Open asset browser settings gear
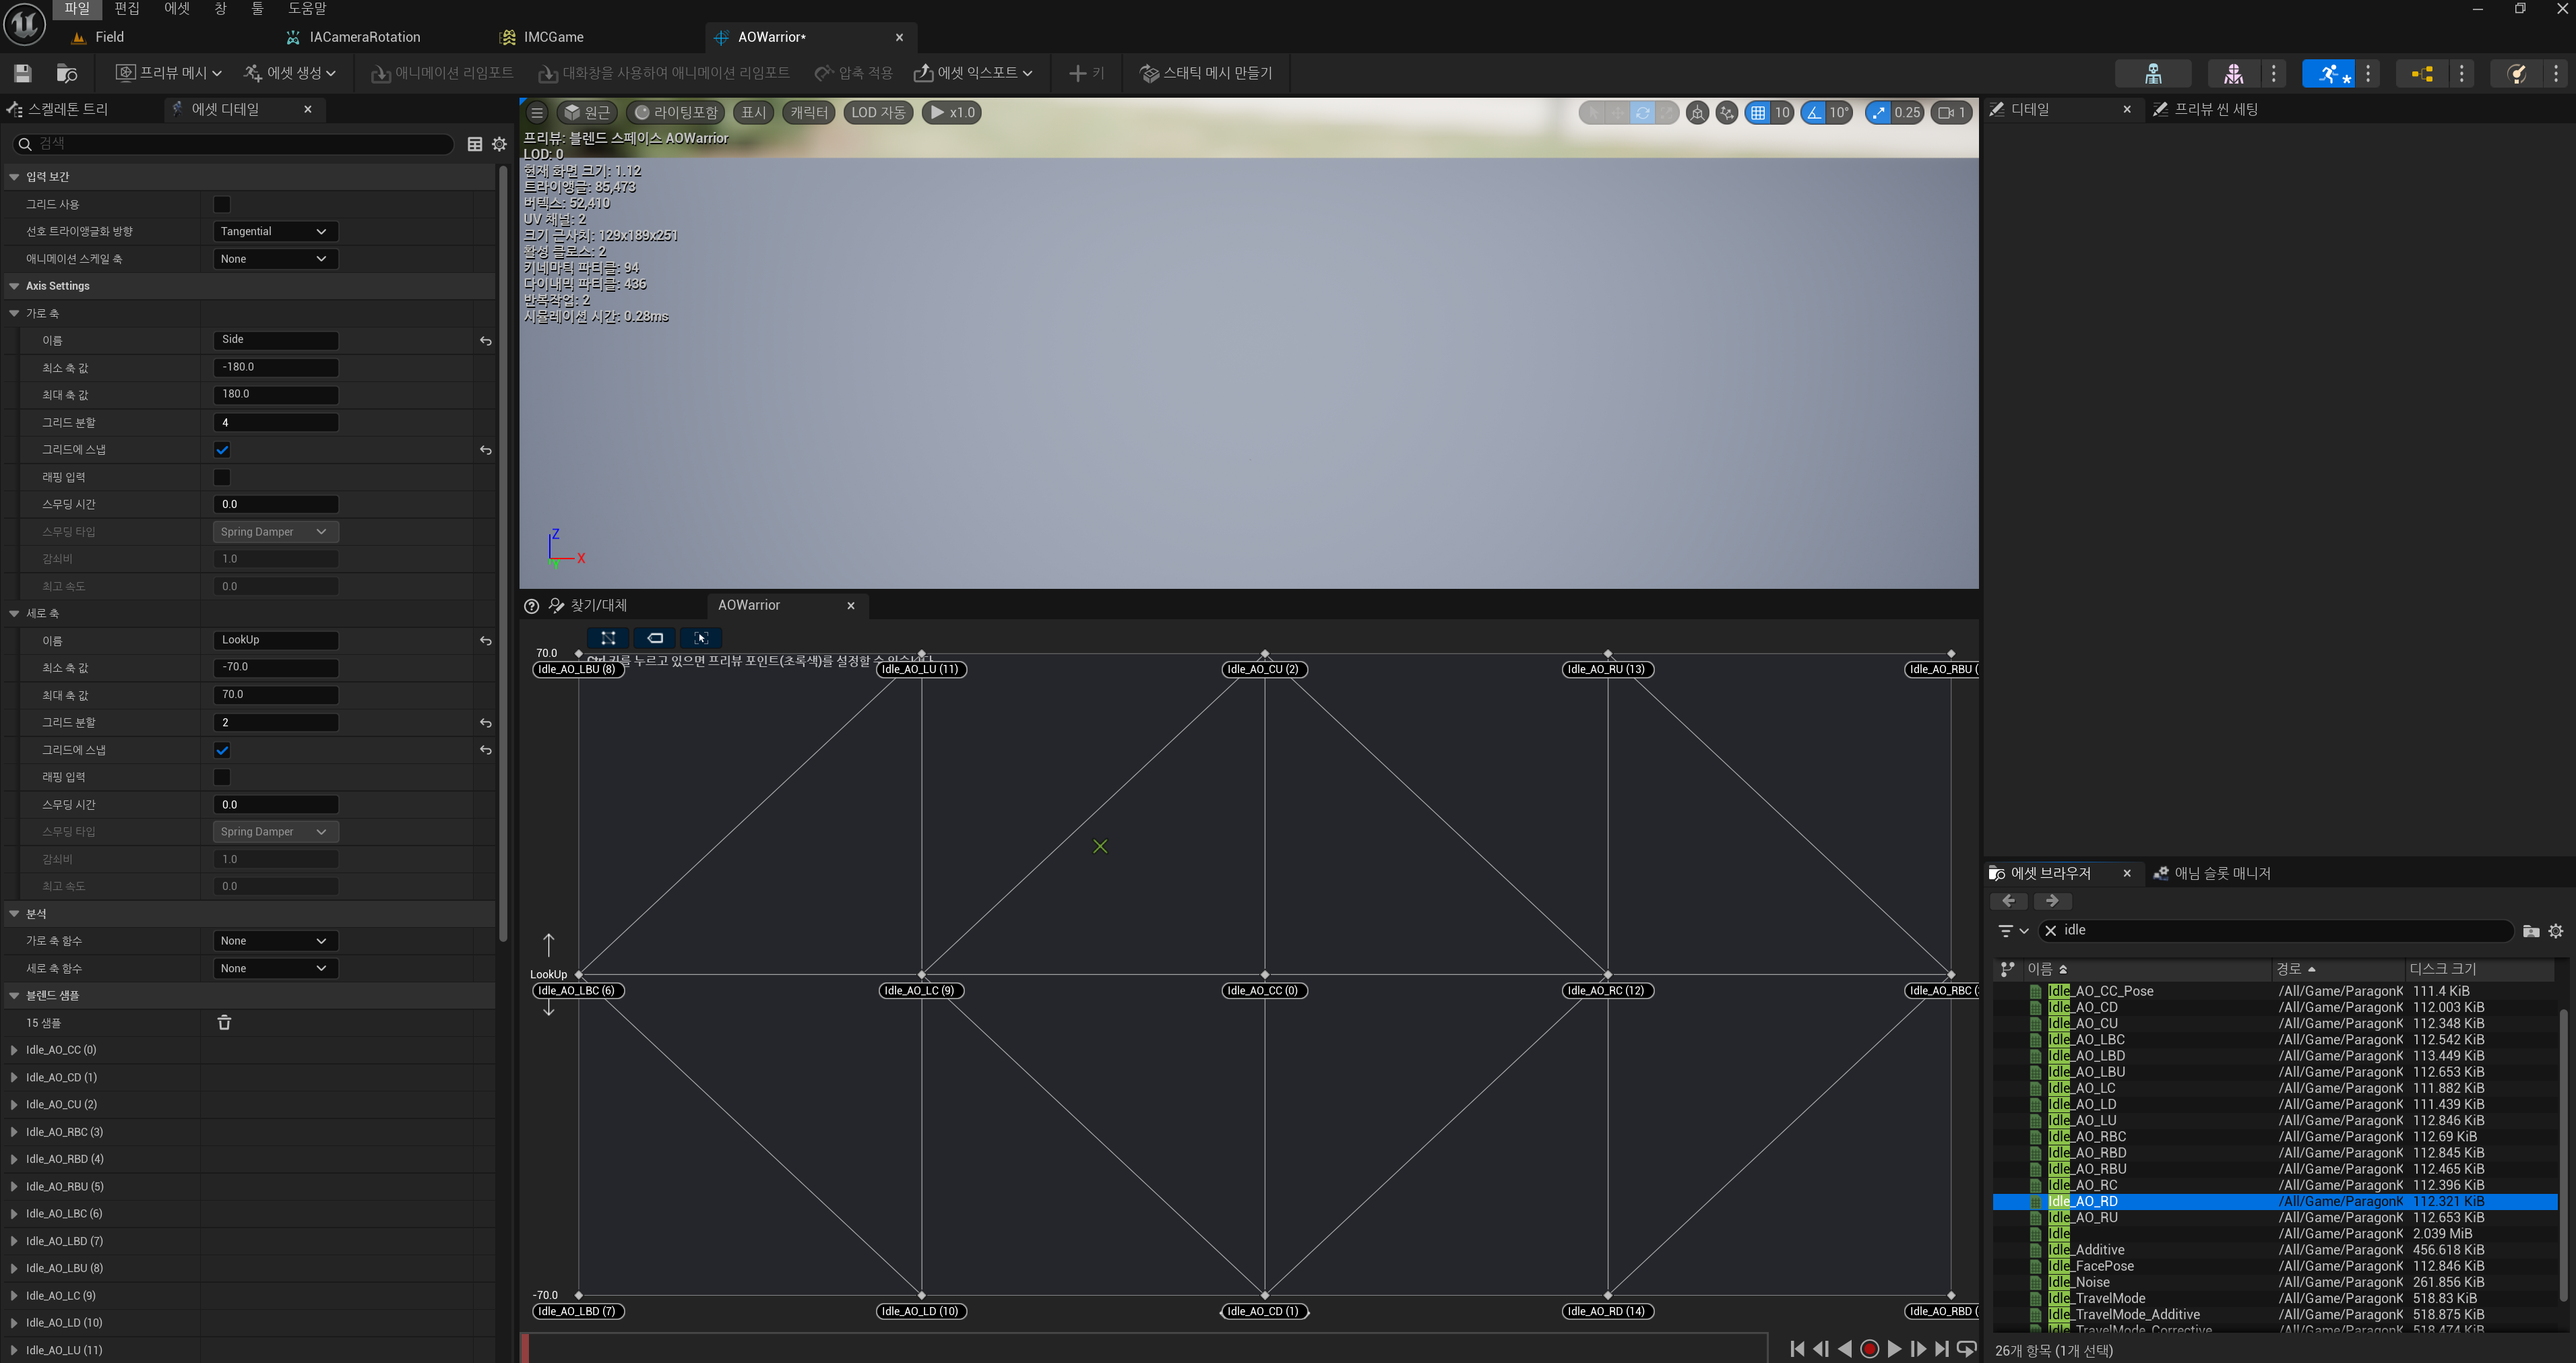Image resolution: width=2576 pixels, height=1363 pixels. coord(2555,931)
